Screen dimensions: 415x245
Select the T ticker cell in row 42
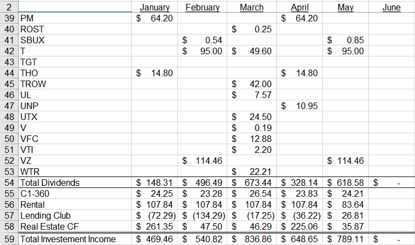(75, 51)
